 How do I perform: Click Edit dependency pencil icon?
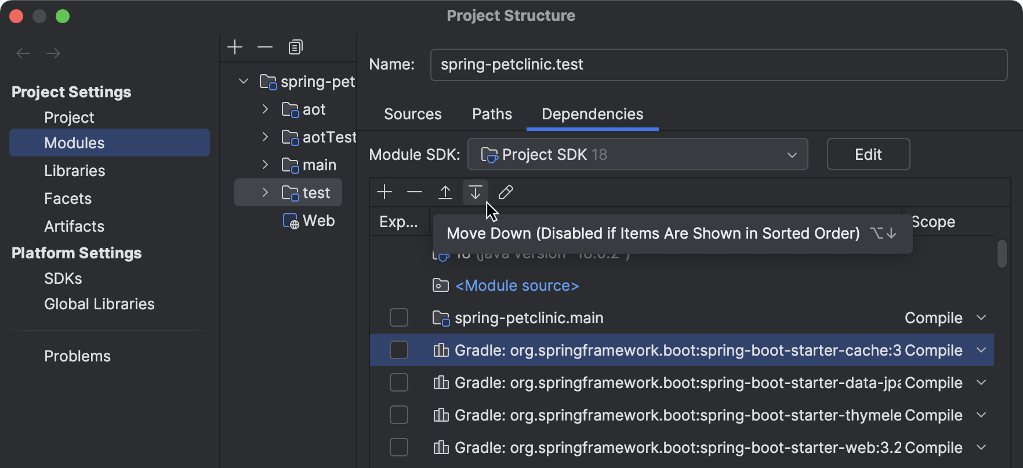tap(506, 192)
